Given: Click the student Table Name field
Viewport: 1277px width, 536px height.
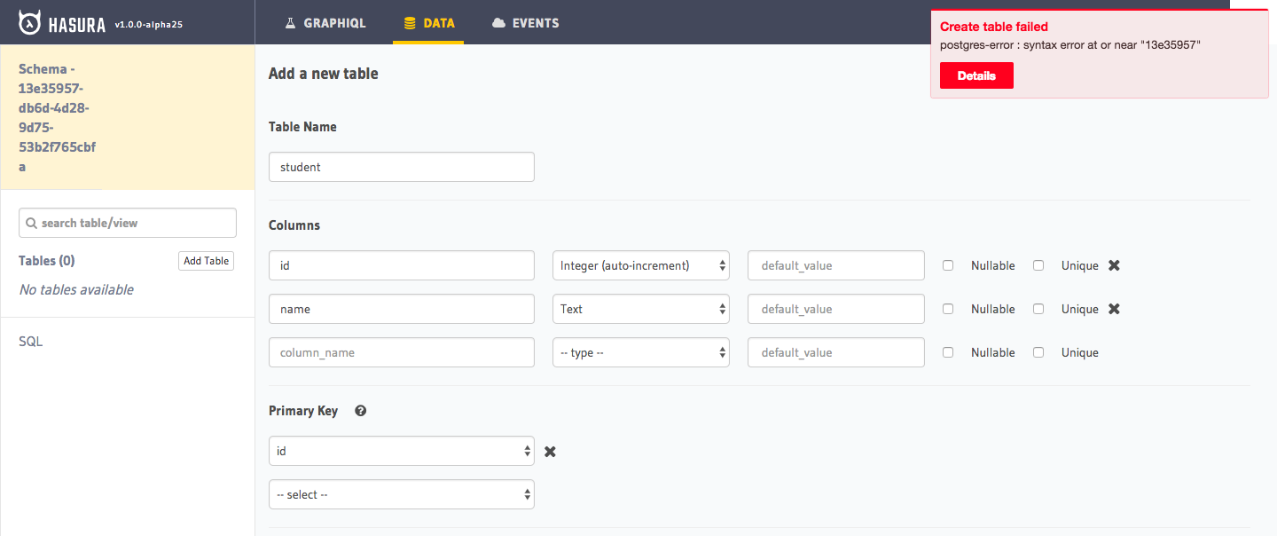Looking at the screenshot, I should [401, 166].
